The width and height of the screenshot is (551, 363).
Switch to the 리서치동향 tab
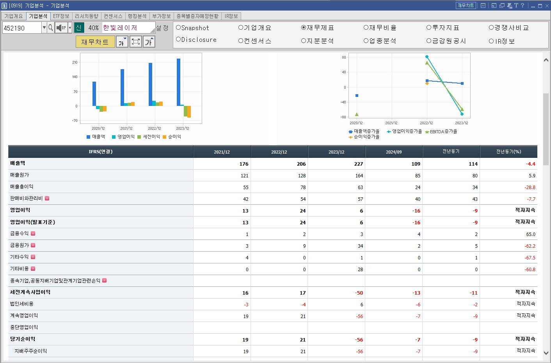point(87,16)
